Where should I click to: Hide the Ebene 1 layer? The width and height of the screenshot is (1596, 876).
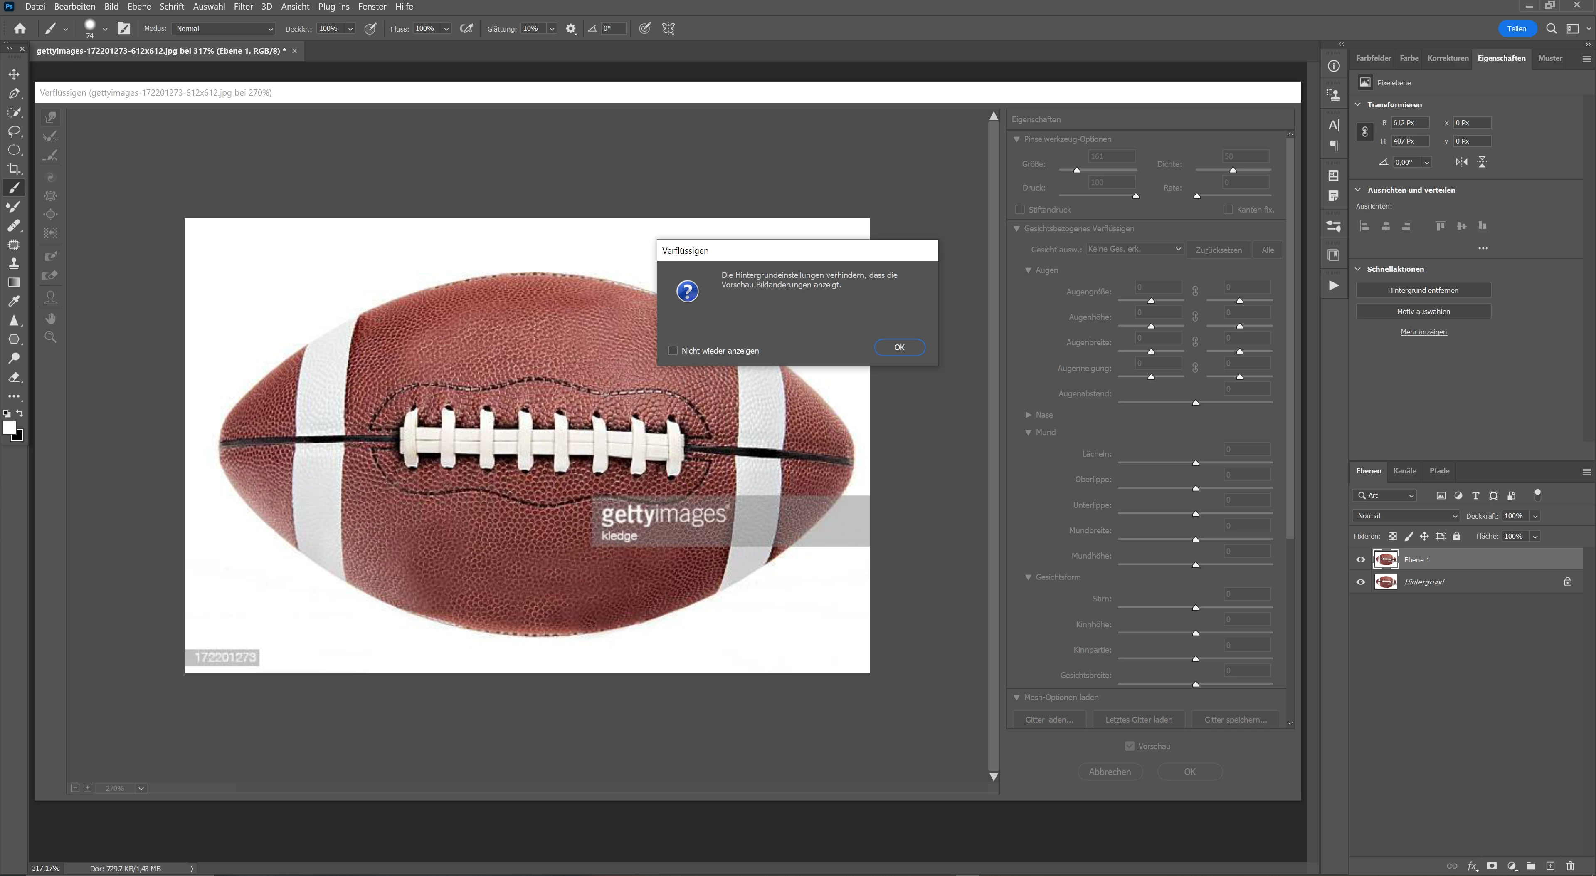click(x=1361, y=560)
